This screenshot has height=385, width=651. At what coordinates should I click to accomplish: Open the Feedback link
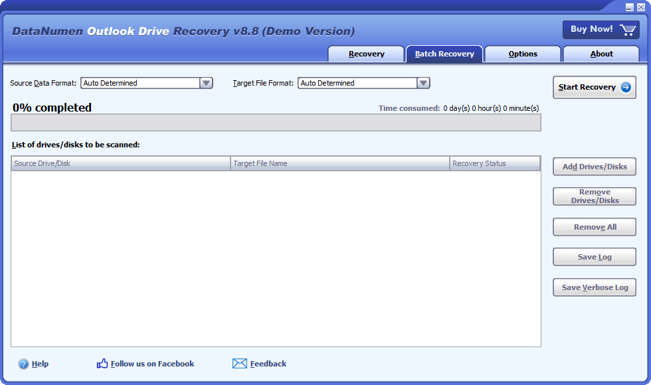click(268, 364)
